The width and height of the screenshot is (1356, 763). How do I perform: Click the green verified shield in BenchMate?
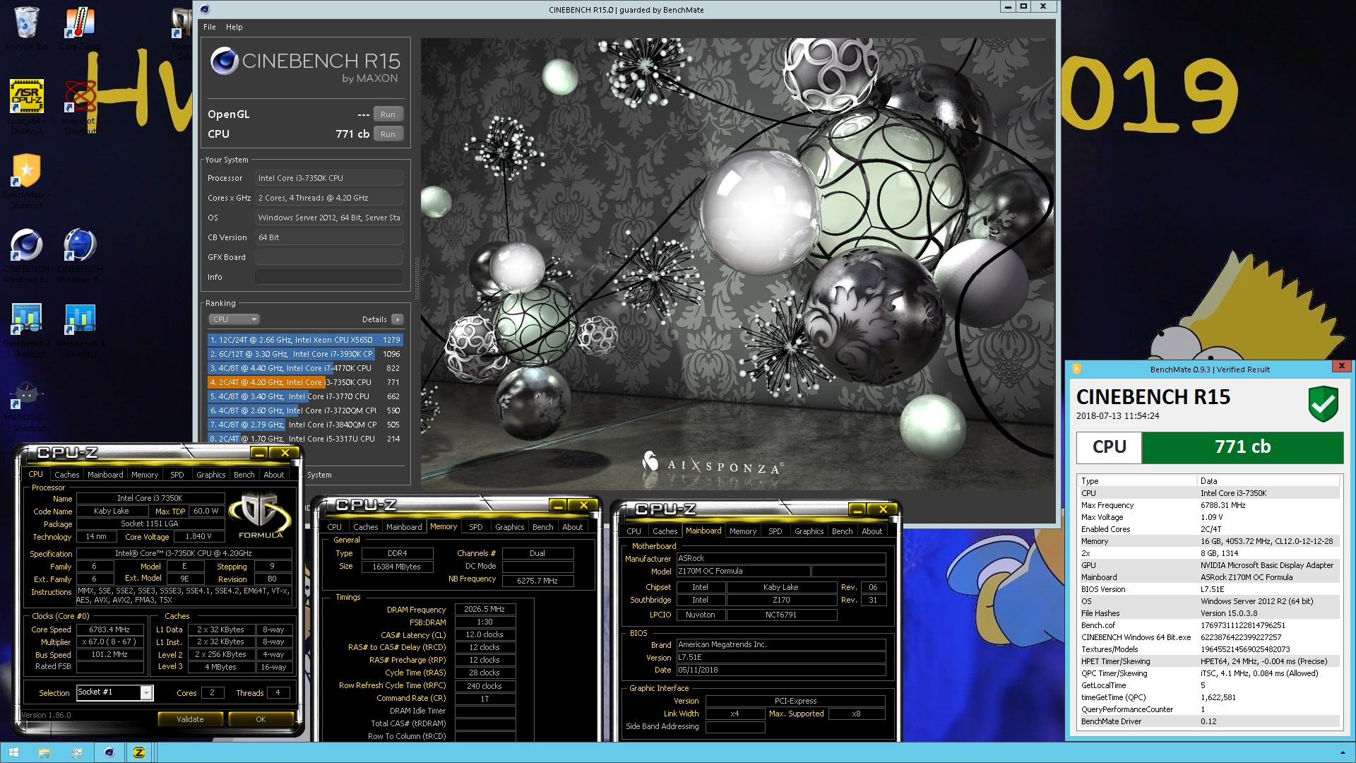pos(1323,404)
